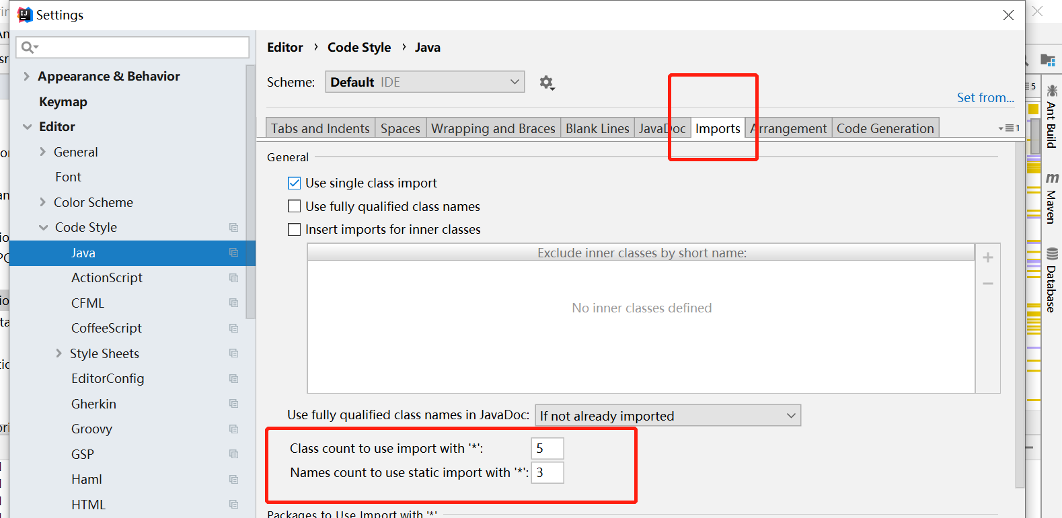Click the add inner class plus icon
The height and width of the screenshot is (518, 1062).
[987, 257]
